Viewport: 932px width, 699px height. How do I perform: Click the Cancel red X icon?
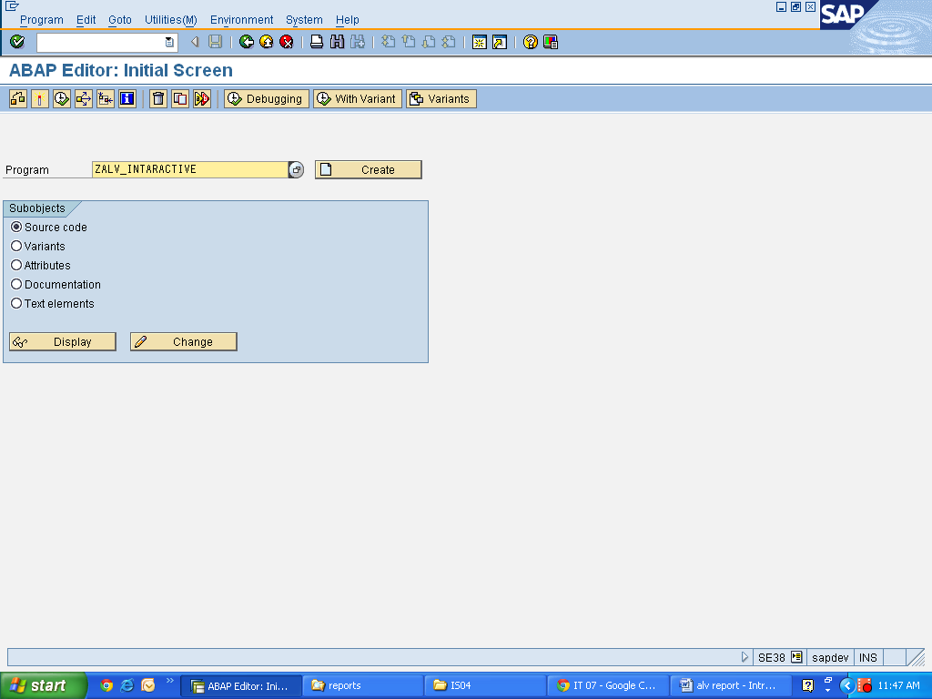[x=285, y=41]
